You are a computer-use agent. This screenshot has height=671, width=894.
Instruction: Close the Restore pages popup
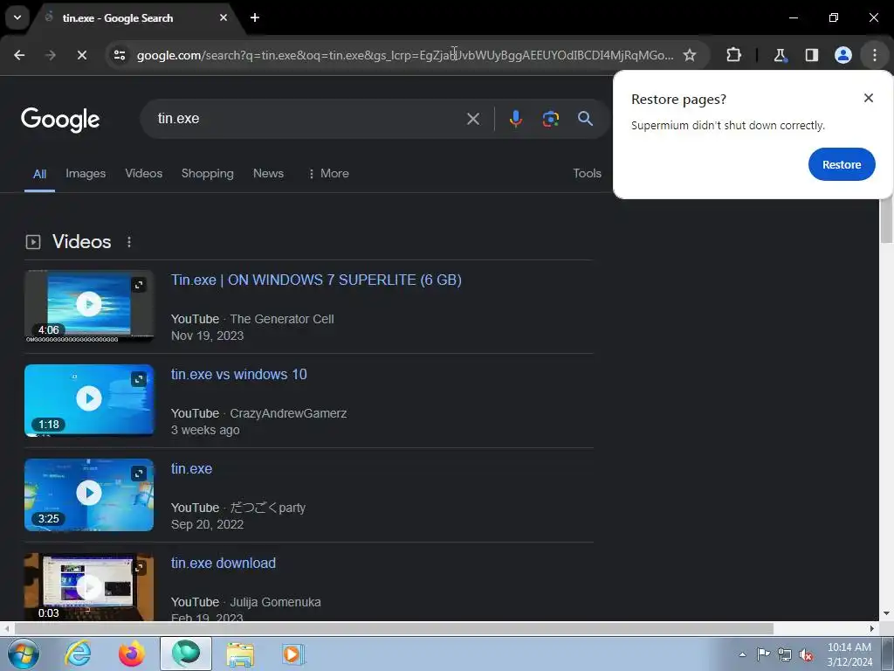tap(869, 98)
